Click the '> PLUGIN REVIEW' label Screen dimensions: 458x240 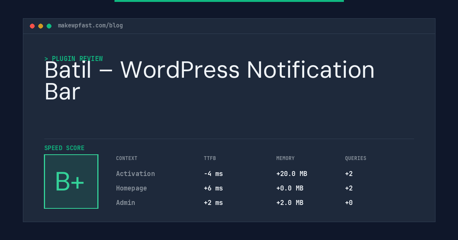coord(74,59)
